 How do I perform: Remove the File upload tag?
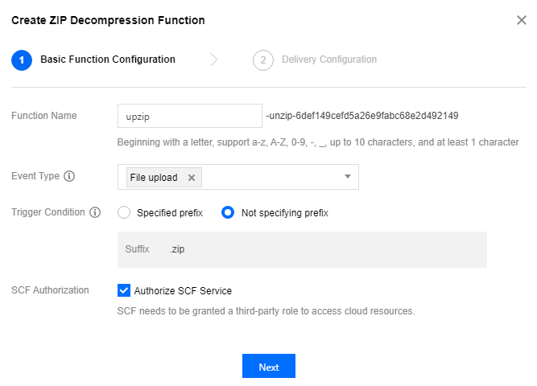[191, 178]
